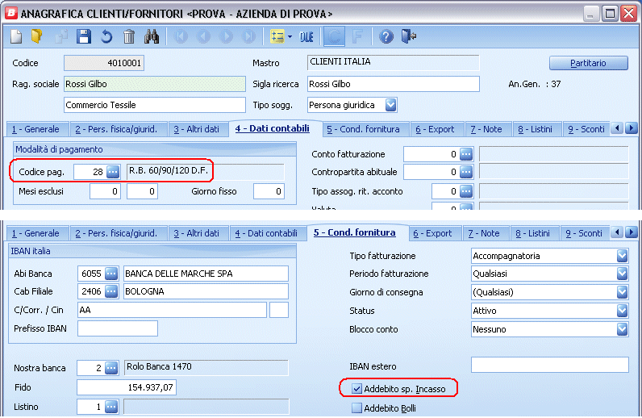642x418 pixels.
Task: Search records with the binoculars icon
Action: (x=152, y=36)
